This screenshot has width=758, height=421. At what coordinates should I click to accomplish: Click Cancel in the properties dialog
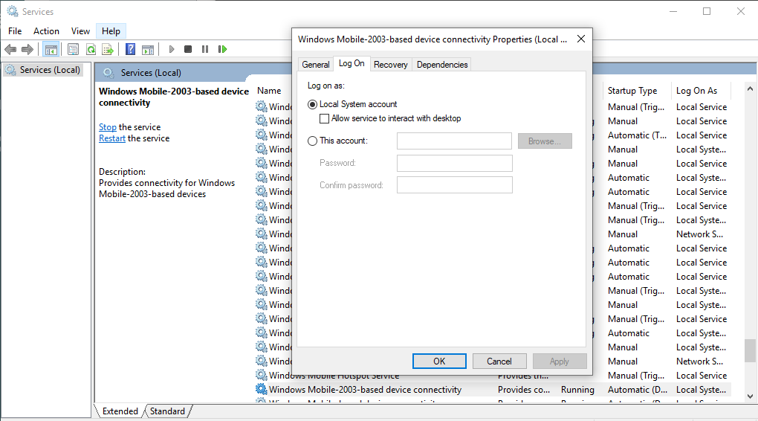(499, 361)
